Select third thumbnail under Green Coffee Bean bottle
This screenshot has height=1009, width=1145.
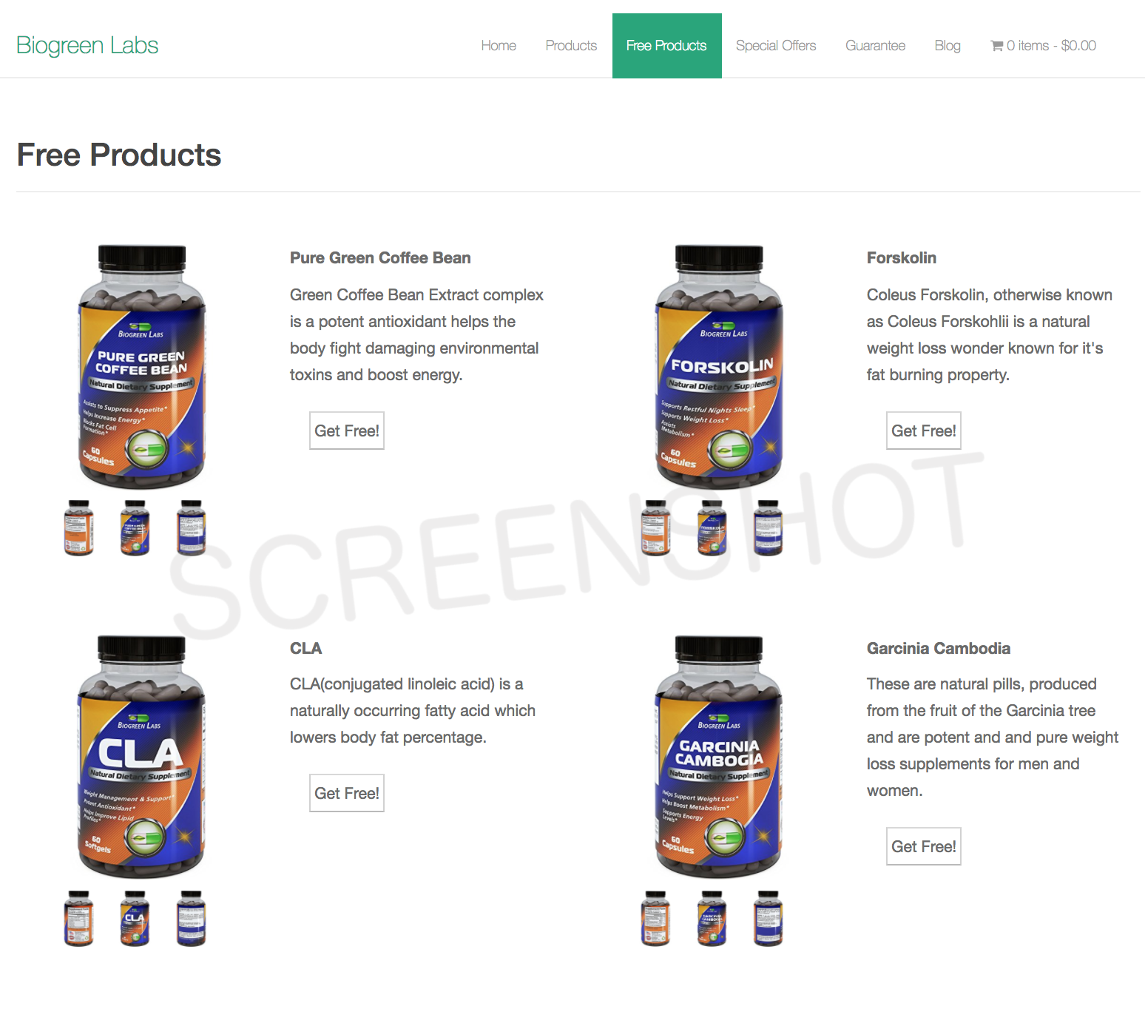pyautogui.click(x=191, y=527)
